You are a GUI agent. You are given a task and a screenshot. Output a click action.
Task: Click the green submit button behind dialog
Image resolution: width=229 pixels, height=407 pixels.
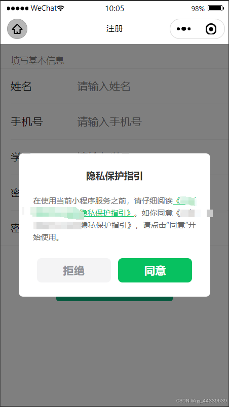(114, 299)
